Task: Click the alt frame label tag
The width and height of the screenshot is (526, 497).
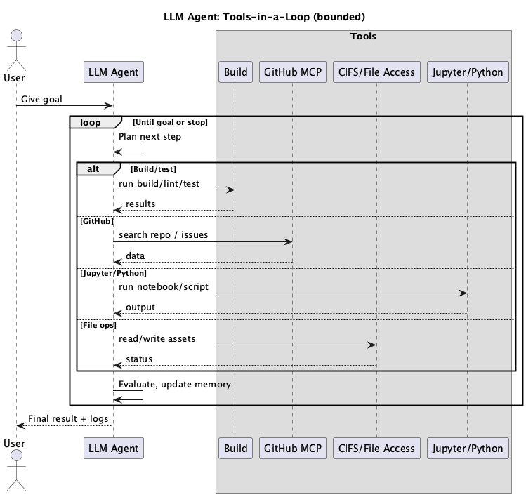Action: coord(93,168)
